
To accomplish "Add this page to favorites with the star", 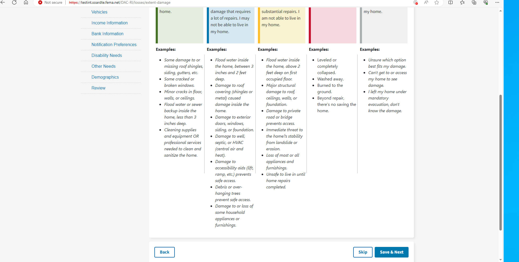I will [x=437, y=3].
